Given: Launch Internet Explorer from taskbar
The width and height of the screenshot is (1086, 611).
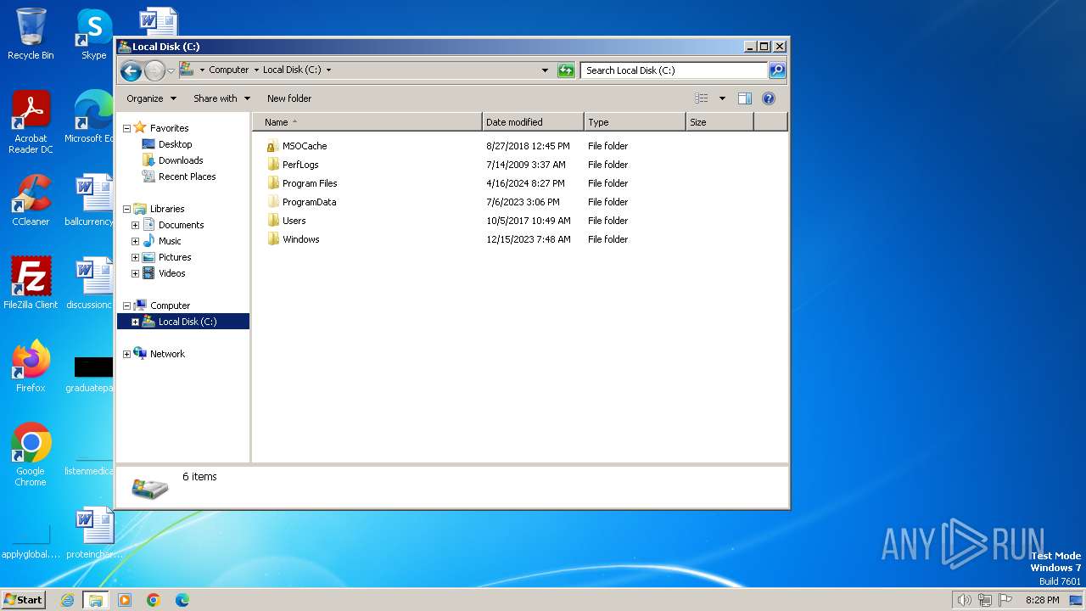Looking at the screenshot, I should click(x=67, y=600).
